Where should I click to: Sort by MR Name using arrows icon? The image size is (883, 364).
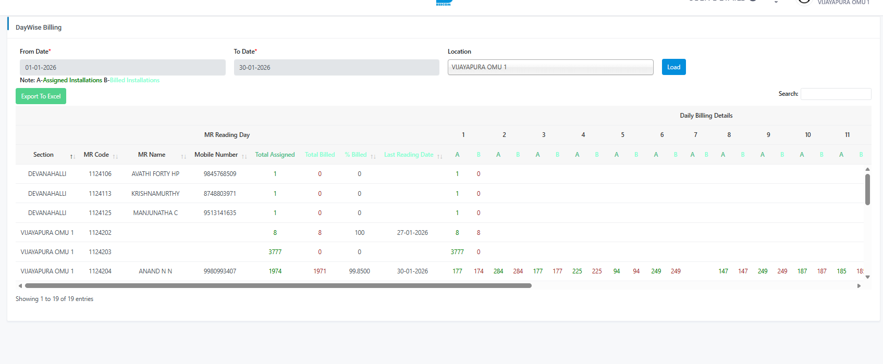pyautogui.click(x=183, y=156)
